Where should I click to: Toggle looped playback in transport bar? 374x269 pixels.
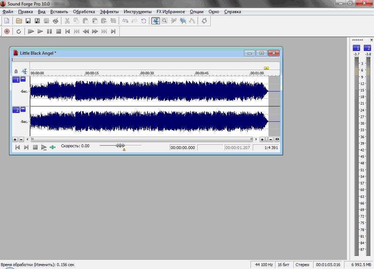click(x=19, y=31)
